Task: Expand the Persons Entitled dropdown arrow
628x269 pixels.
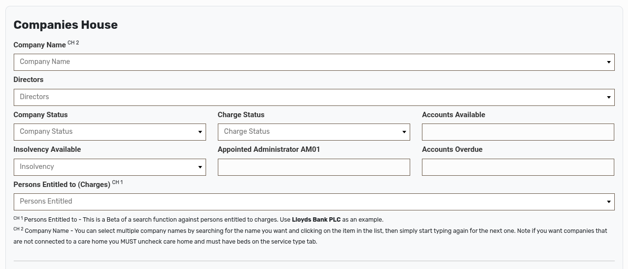Action: tap(608, 202)
